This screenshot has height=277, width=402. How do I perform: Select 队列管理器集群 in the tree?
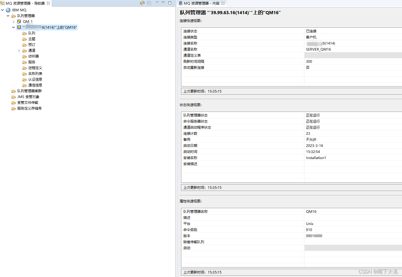coord(29,91)
